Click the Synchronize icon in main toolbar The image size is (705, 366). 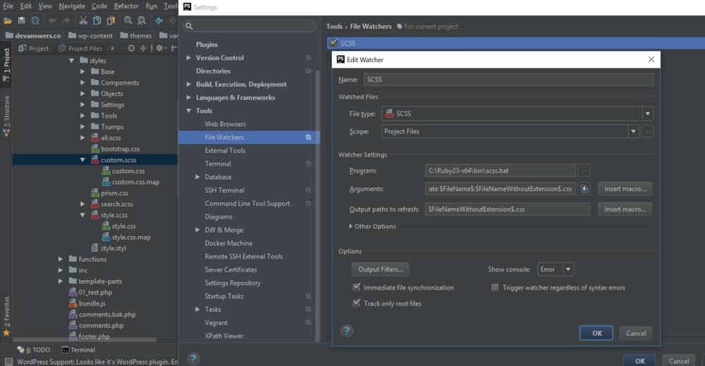tap(35, 20)
